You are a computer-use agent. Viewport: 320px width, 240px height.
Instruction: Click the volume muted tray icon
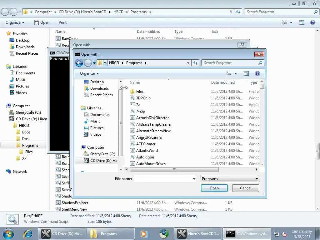(x=284, y=234)
